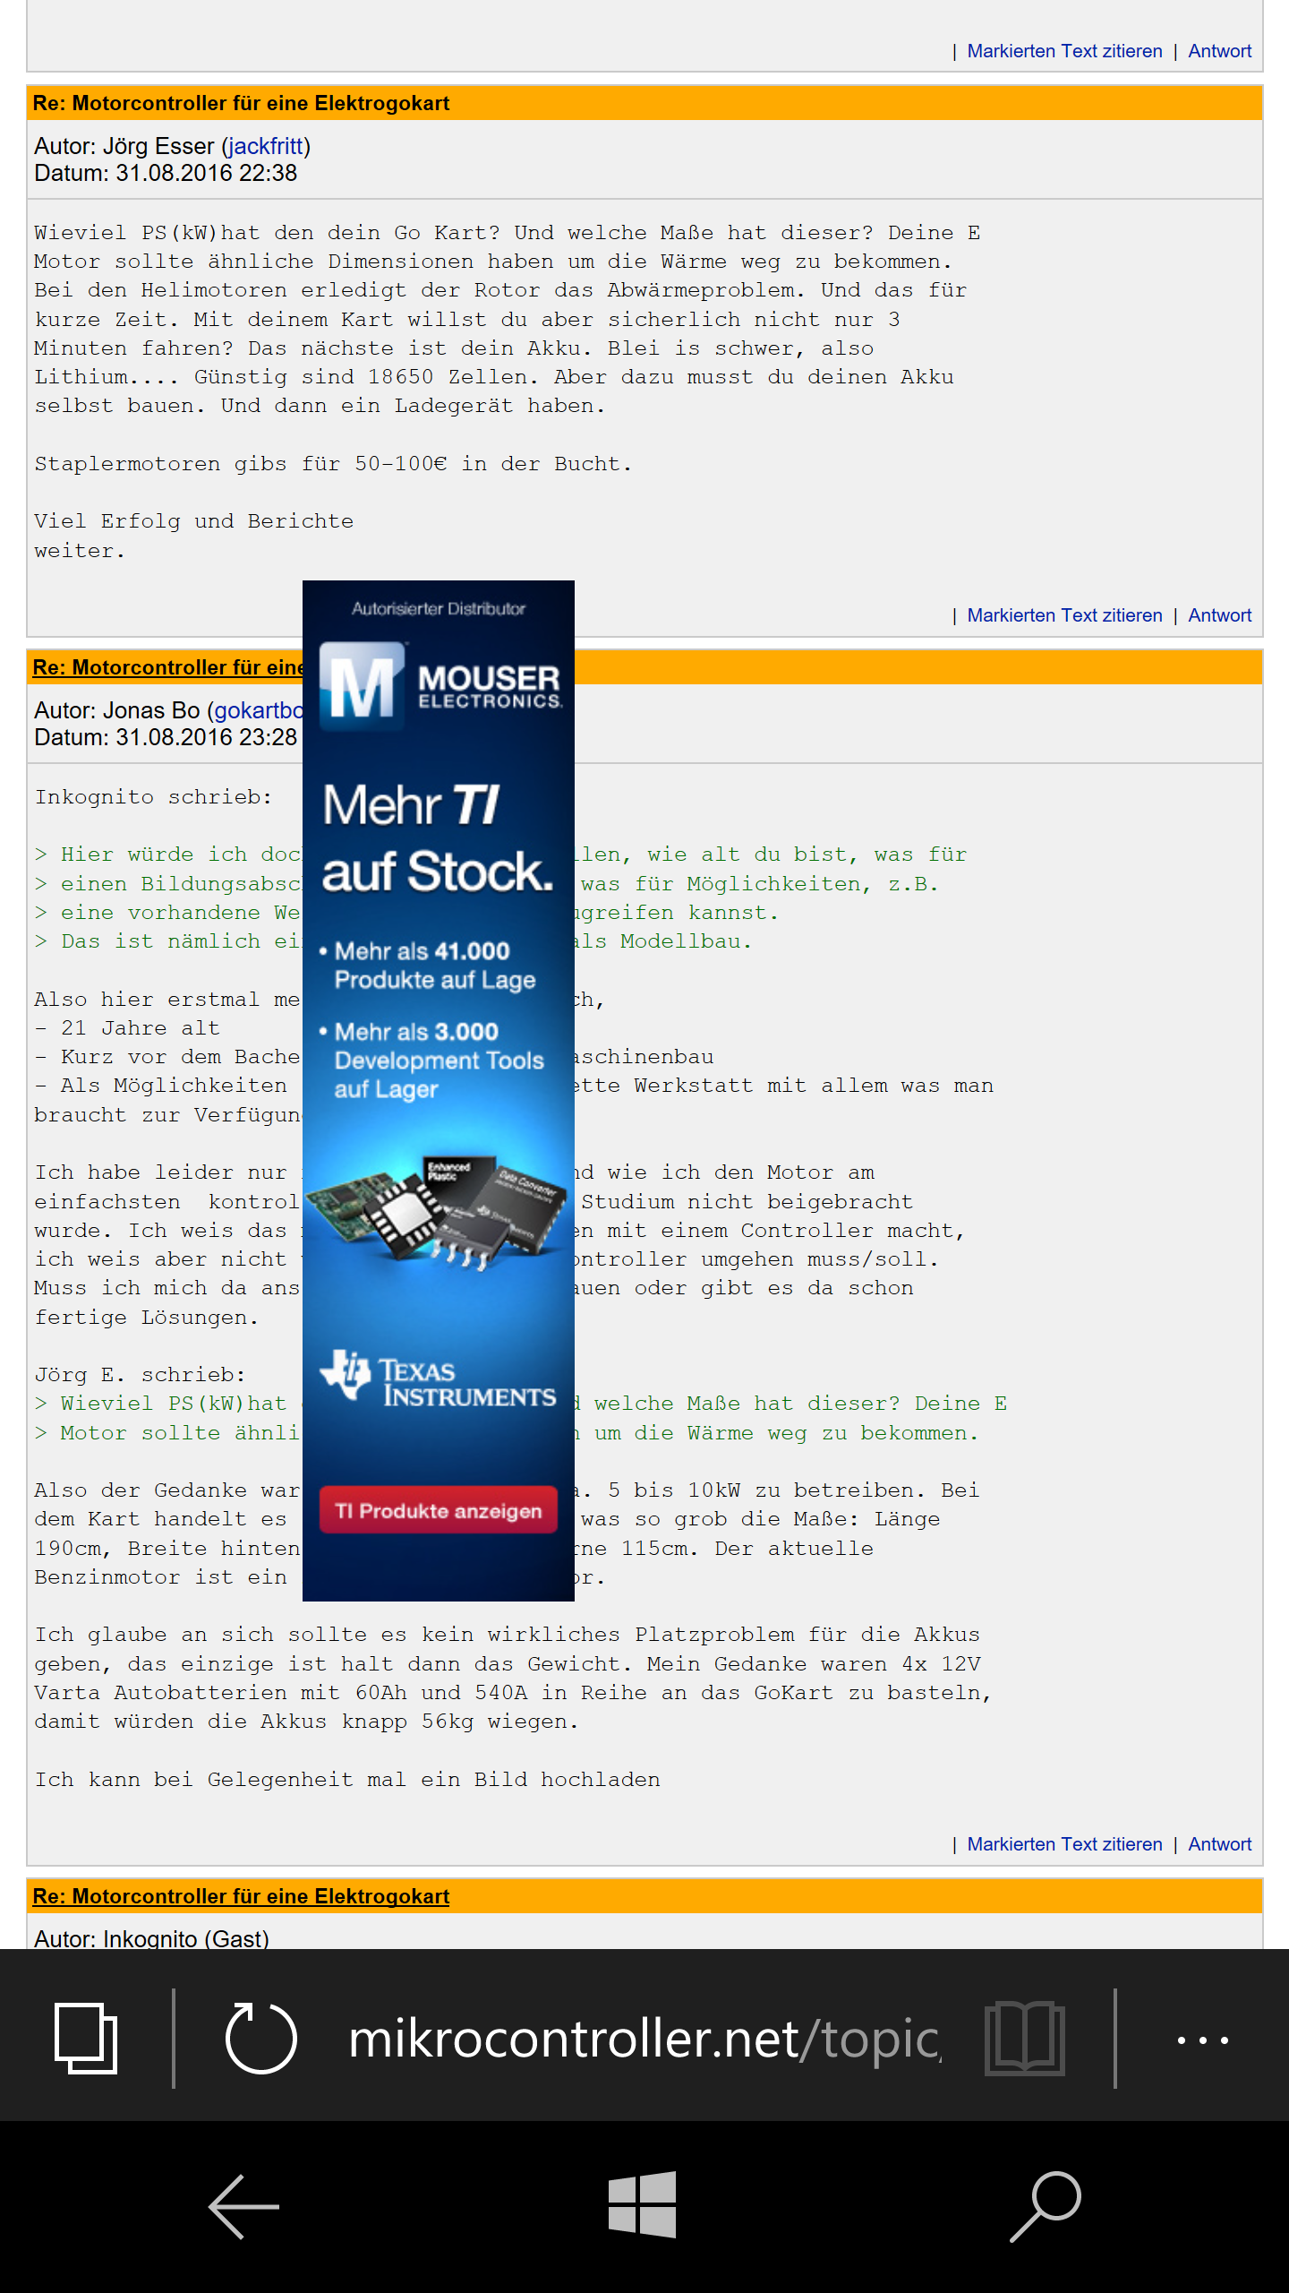Viewport: 1289px width, 2293px height.
Task: Click the text 'Autor: Inkognito (Gast)'
Action: pyautogui.click(x=151, y=1939)
